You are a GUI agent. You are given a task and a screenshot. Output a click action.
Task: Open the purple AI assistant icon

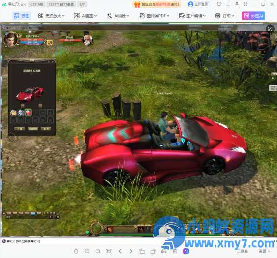(x=186, y=251)
